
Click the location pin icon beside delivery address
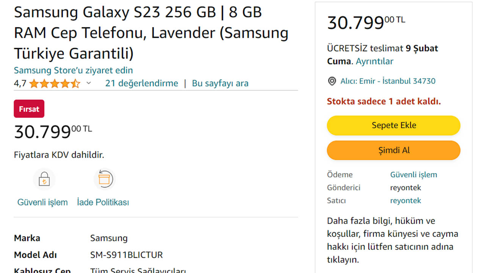pyautogui.click(x=332, y=81)
